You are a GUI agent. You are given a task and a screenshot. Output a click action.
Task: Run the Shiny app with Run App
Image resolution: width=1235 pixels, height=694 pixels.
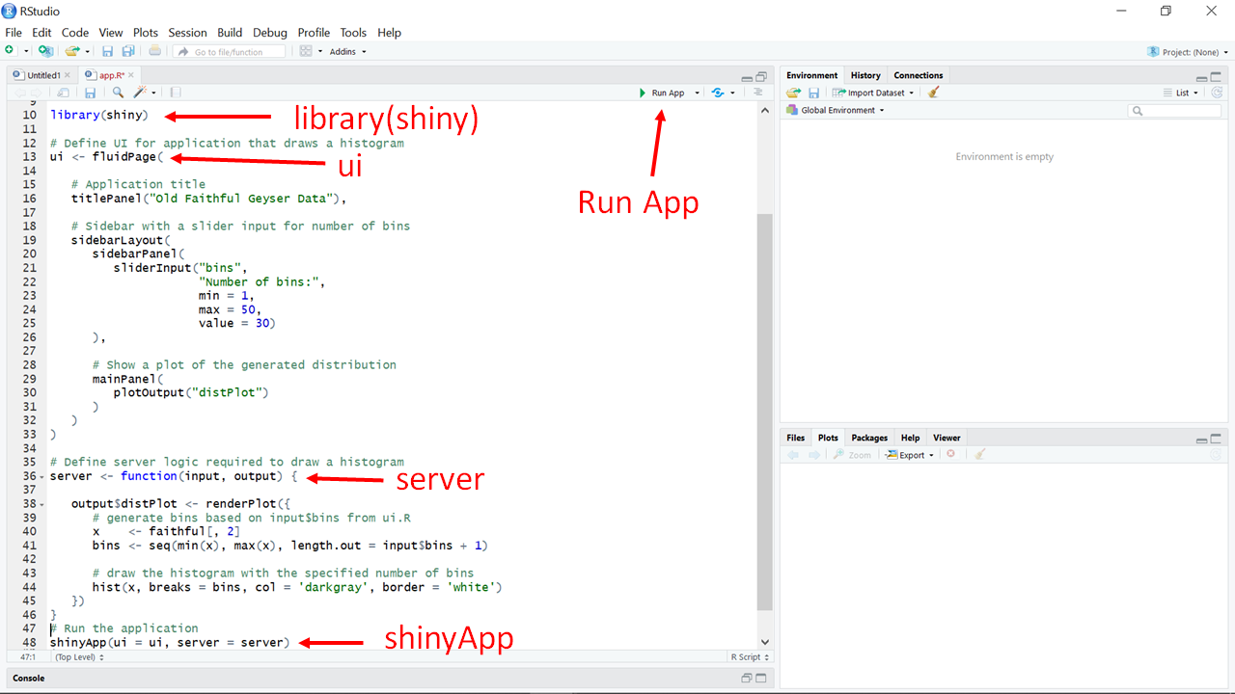(x=664, y=92)
